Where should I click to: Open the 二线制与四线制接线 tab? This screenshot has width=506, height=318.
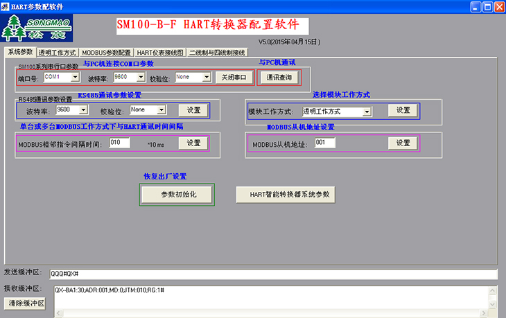pyautogui.click(x=217, y=53)
